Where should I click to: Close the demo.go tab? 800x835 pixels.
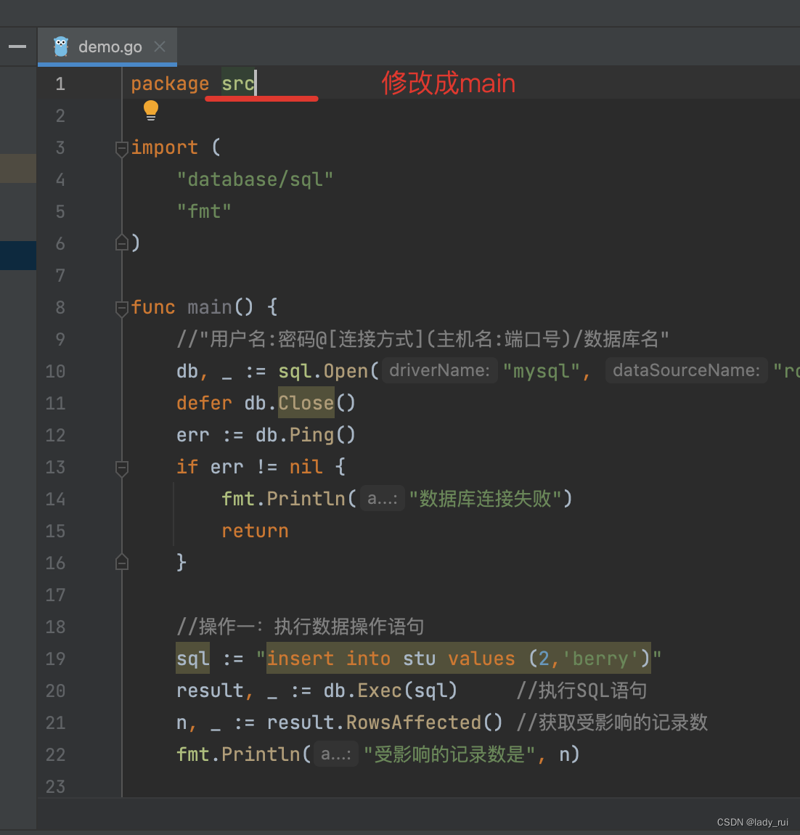(x=160, y=46)
